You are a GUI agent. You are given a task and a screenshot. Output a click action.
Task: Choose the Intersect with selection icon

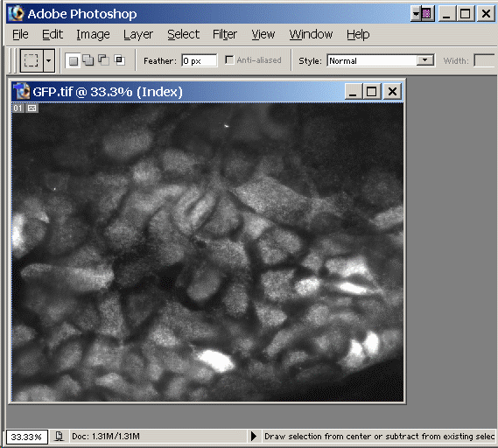119,60
